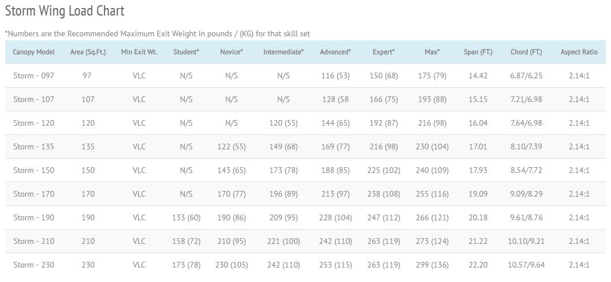The width and height of the screenshot is (611, 282).
Task: Click the 299 (136) Max cell
Action: 432,265
